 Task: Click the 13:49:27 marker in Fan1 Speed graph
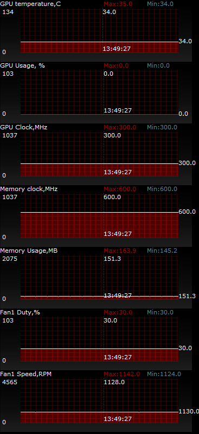tap(118, 419)
